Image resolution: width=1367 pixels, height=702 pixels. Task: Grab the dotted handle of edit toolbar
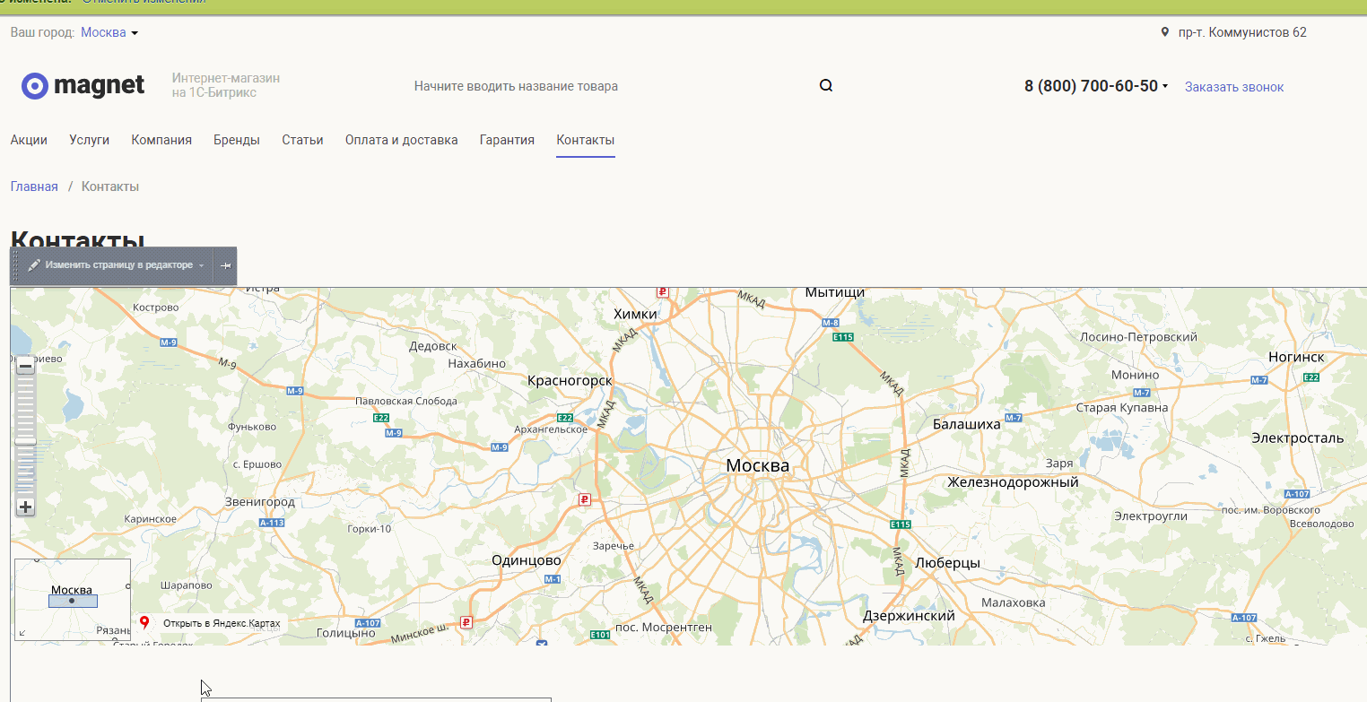[x=14, y=265]
